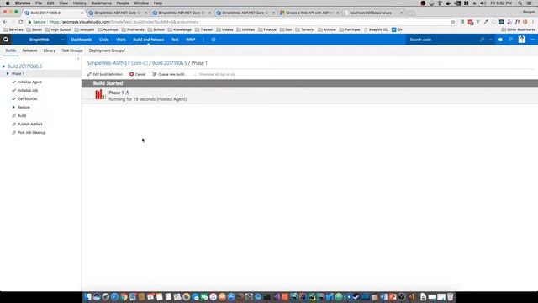Open Finder from the Dock
The height and width of the screenshot is (303, 538).
pos(87,297)
